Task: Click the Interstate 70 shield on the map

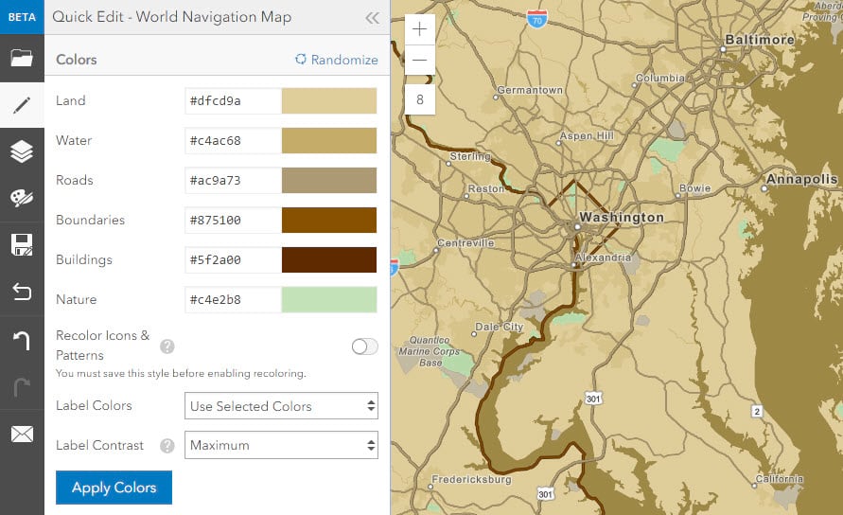Action: [x=537, y=19]
